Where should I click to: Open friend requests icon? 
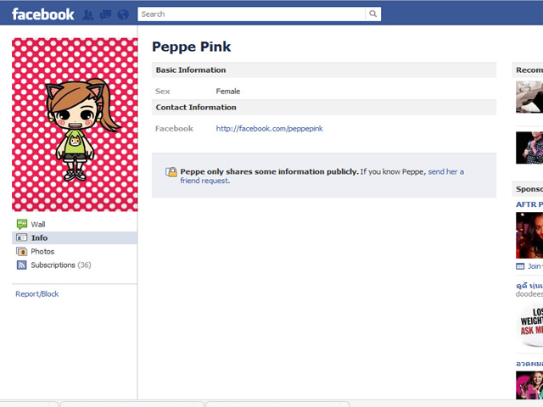(x=88, y=14)
